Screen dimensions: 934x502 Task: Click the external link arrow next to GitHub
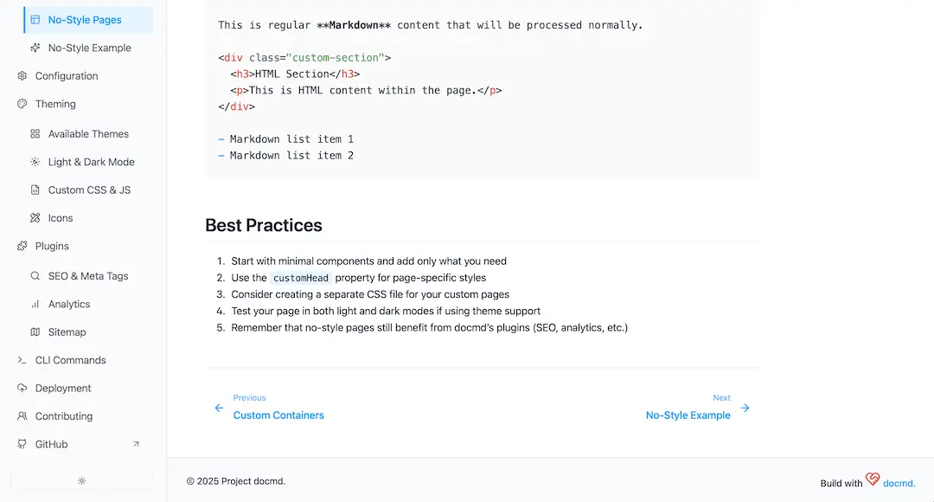tap(136, 443)
